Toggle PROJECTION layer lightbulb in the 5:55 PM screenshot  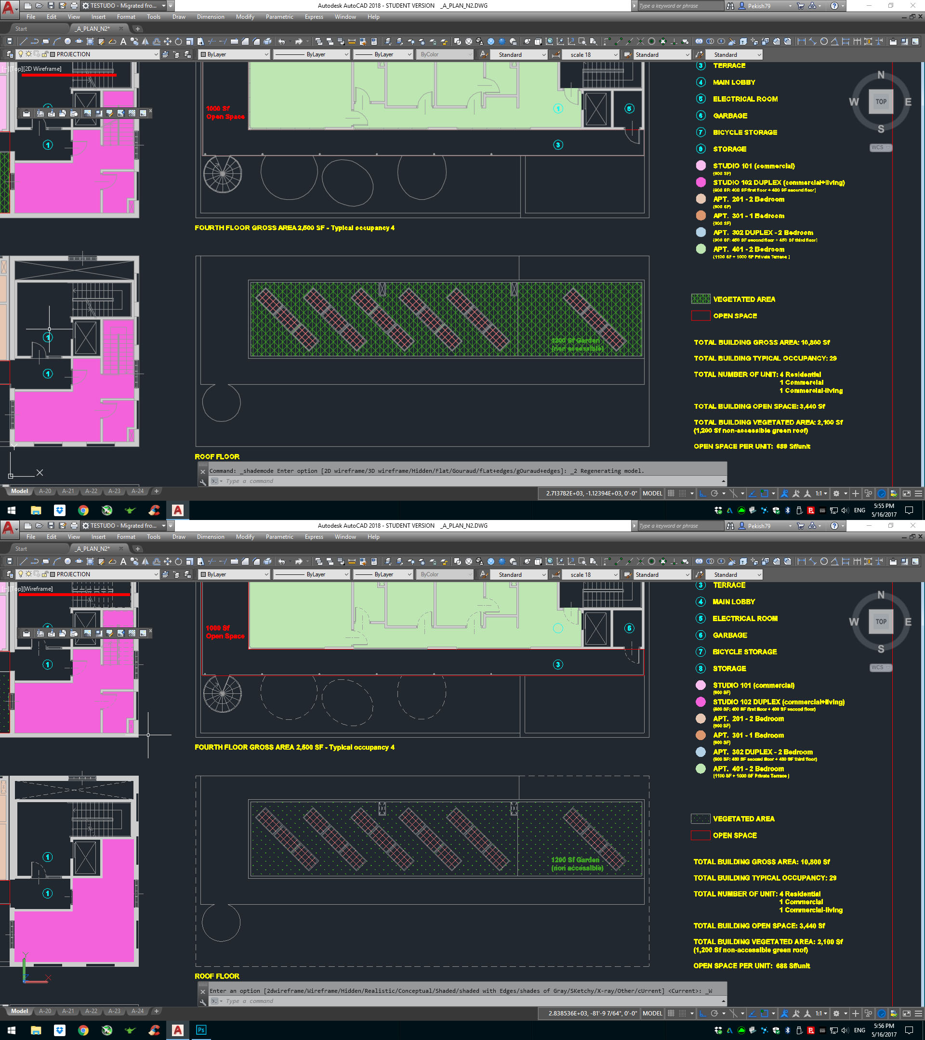20,54
